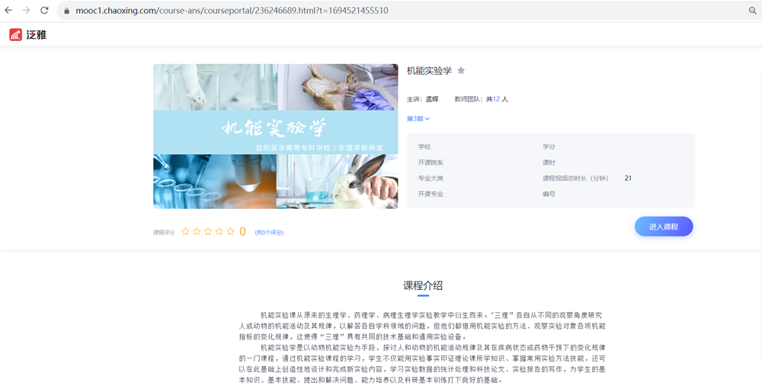Viewport: 762px width, 392px height.
Task: Click the star icon next to 机能实验学 title
Action: 461,71
